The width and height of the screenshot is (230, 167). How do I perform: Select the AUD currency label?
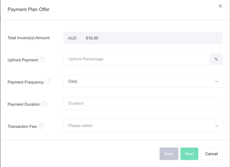point(72,38)
